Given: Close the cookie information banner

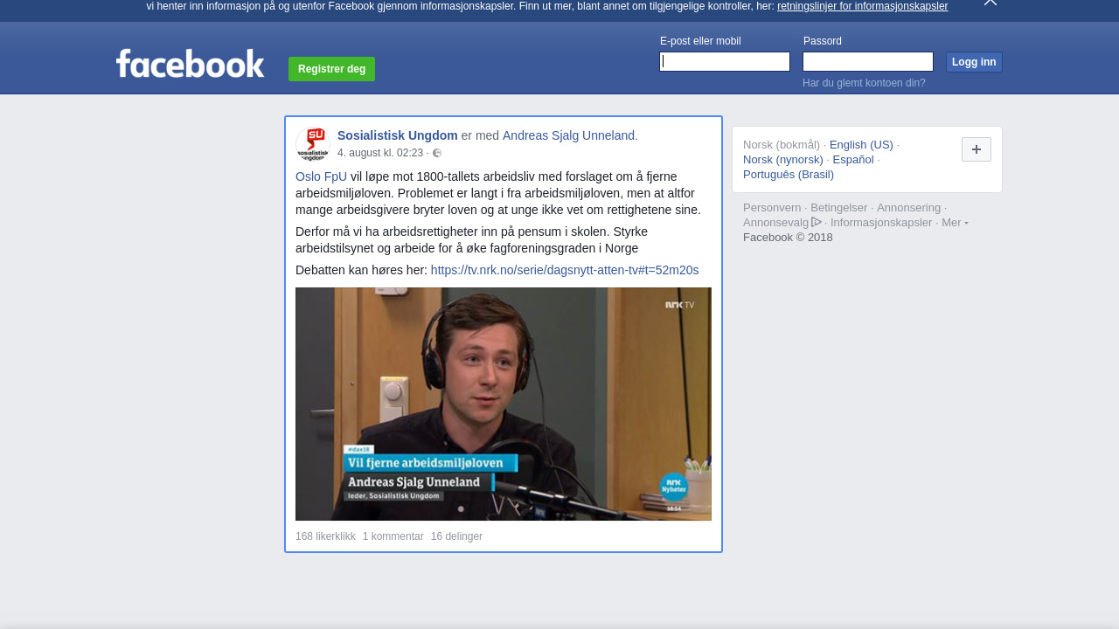Looking at the screenshot, I should pos(990,3).
